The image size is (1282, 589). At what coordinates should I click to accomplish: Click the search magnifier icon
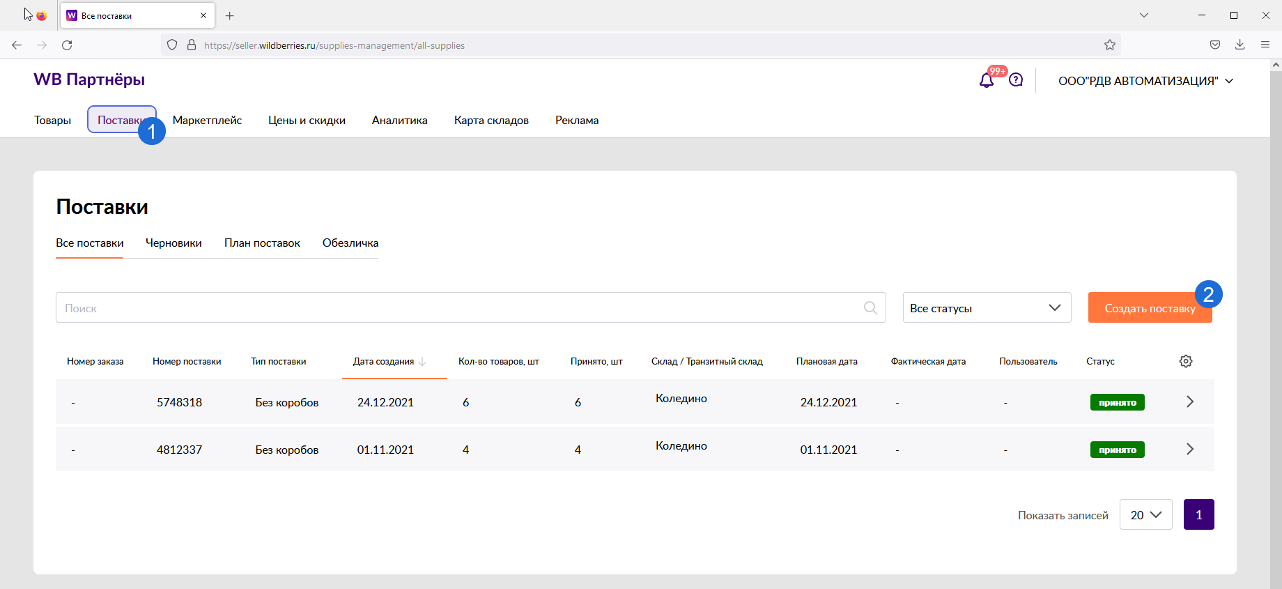click(x=870, y=307)
